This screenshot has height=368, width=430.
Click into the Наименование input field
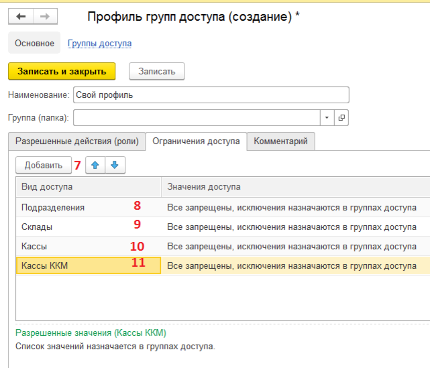[x=211, y=95]
